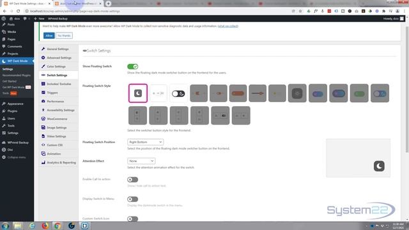Open Chrome from taskbar
This screenshot has height=230, width=409.
[x=58, y=226]
